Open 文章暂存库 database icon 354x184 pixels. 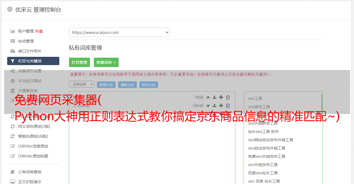click(13, 91)
